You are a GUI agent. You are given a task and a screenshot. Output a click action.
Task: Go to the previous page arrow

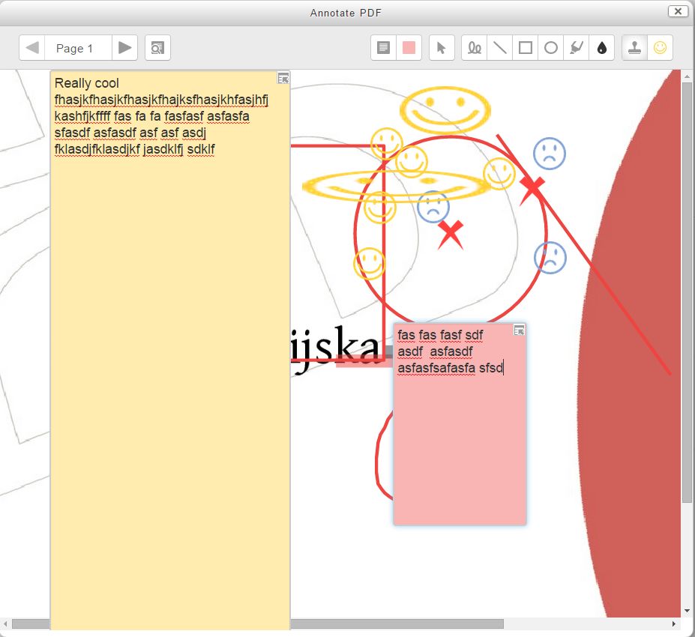pos(32,48)
